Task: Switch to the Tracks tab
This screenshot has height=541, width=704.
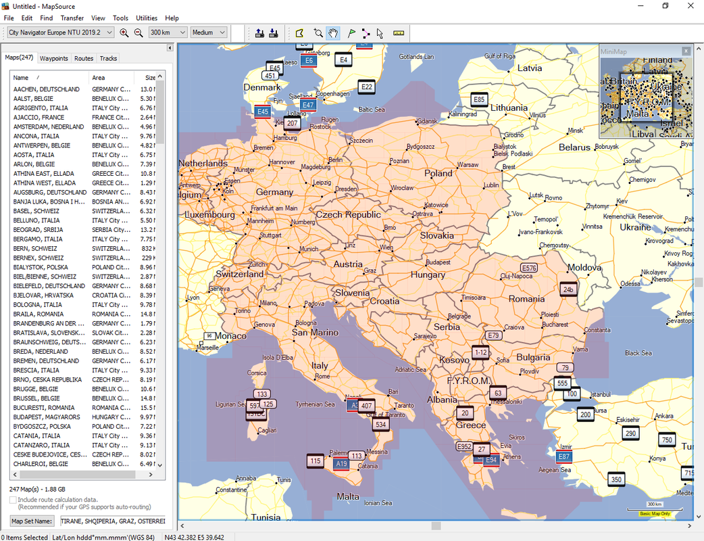Action: (x=108, y=58)
